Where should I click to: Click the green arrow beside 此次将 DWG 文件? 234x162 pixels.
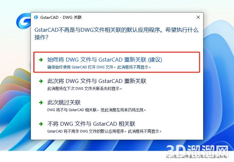[x=41, y=81]
